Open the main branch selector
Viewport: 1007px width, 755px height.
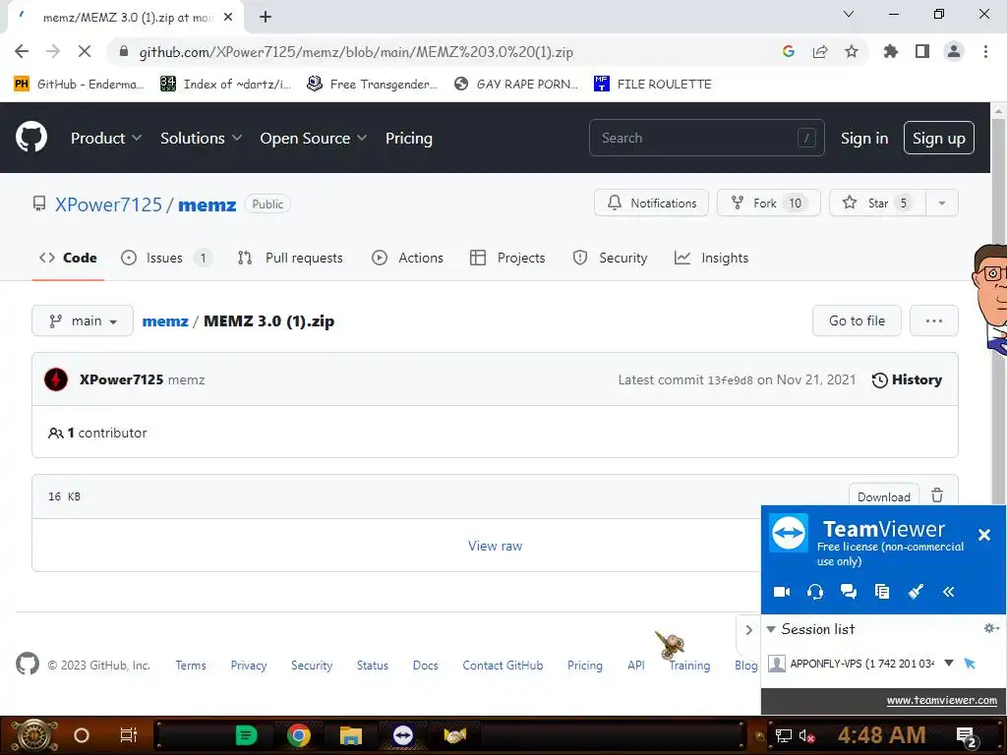[83, 320]
